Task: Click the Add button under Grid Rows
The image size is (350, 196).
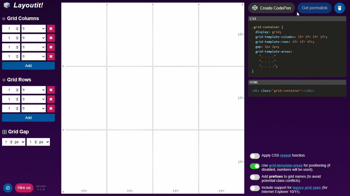Action: tap(28, 118)
